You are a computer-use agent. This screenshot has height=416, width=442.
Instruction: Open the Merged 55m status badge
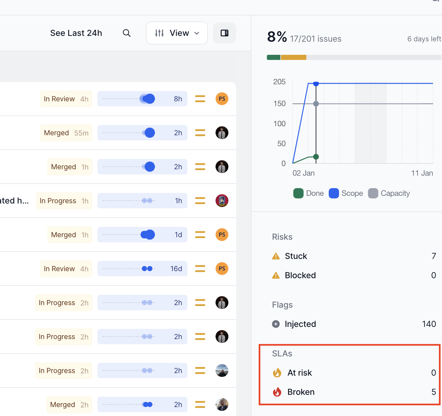click(x=66, y=133)
